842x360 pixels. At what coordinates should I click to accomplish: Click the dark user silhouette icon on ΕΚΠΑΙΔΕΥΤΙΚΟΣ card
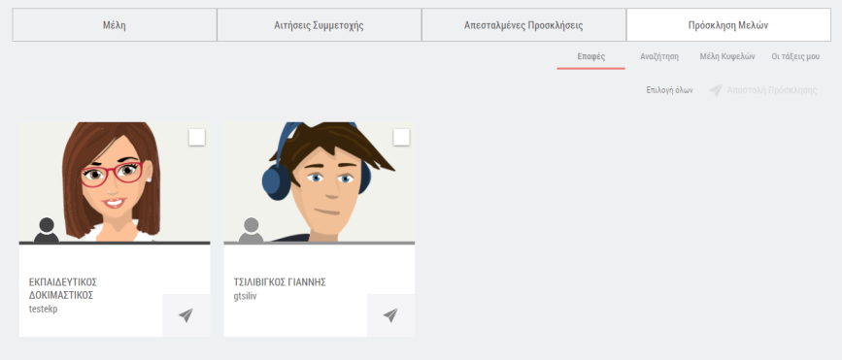click(47, 230)
